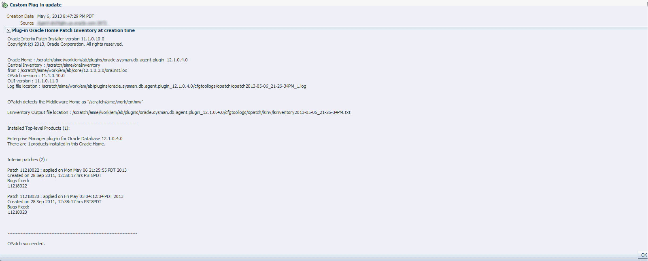Viewport: 648px width, 261px height.
Task: Click the Creation Date value May 6, 2013
Action: (66, 17)
